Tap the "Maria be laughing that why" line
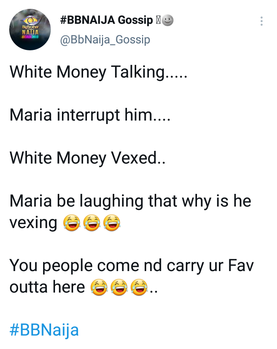Viewport: 277px width, 349px height. pos(130,201)
